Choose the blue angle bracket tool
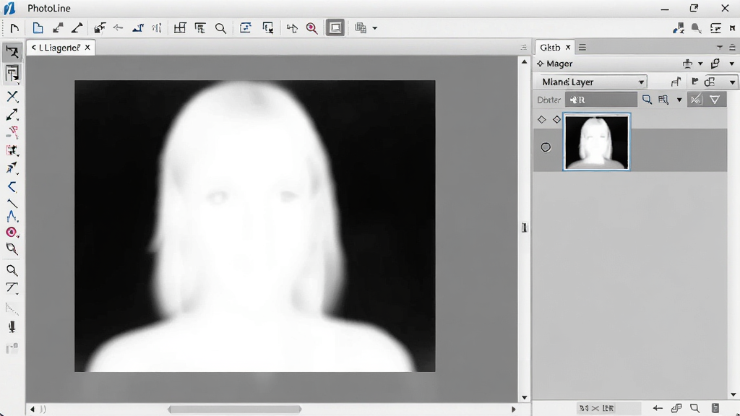 click(x=12, y=187)
